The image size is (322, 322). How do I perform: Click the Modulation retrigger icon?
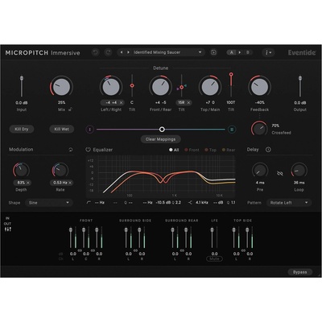point(71,150)
